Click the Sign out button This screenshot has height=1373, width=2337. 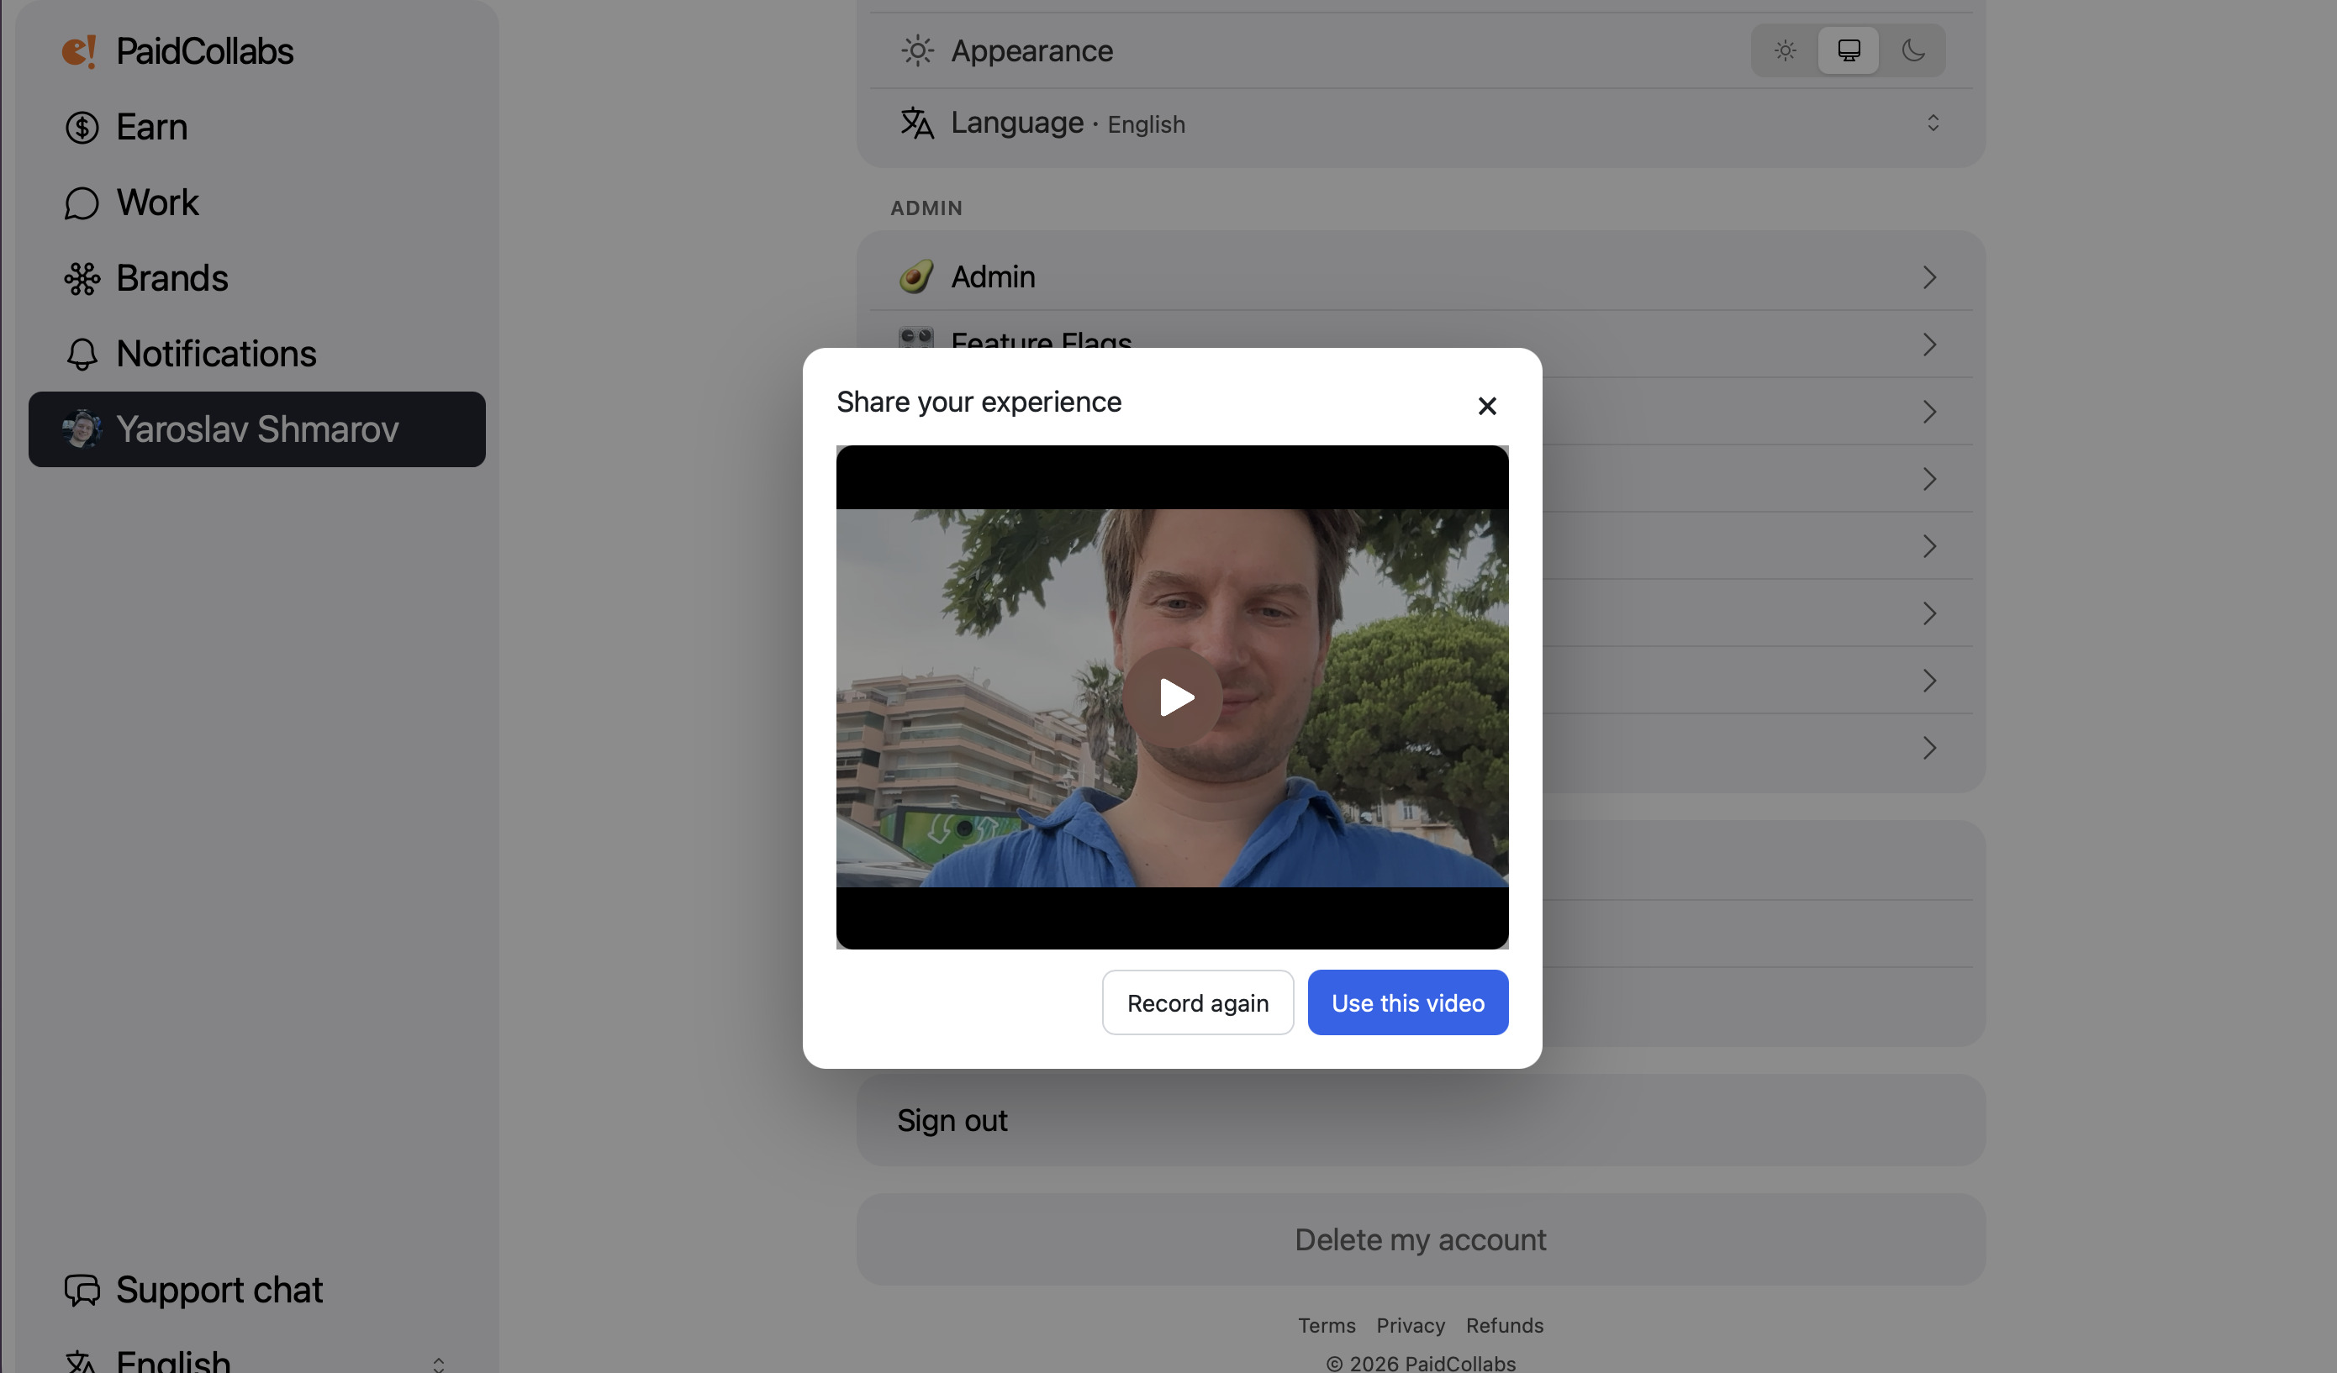click(1421, 1120)
